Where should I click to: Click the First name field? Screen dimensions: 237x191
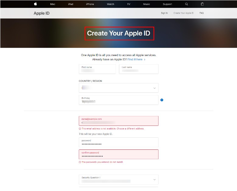click(x=97, y=69)
